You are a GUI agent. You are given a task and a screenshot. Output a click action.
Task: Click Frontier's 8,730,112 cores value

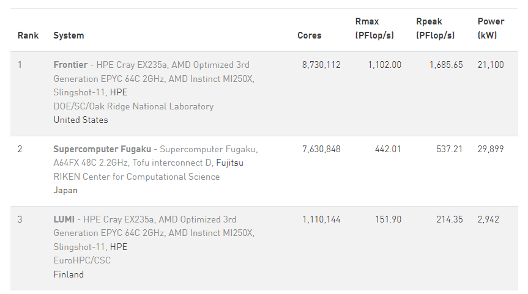321,65
